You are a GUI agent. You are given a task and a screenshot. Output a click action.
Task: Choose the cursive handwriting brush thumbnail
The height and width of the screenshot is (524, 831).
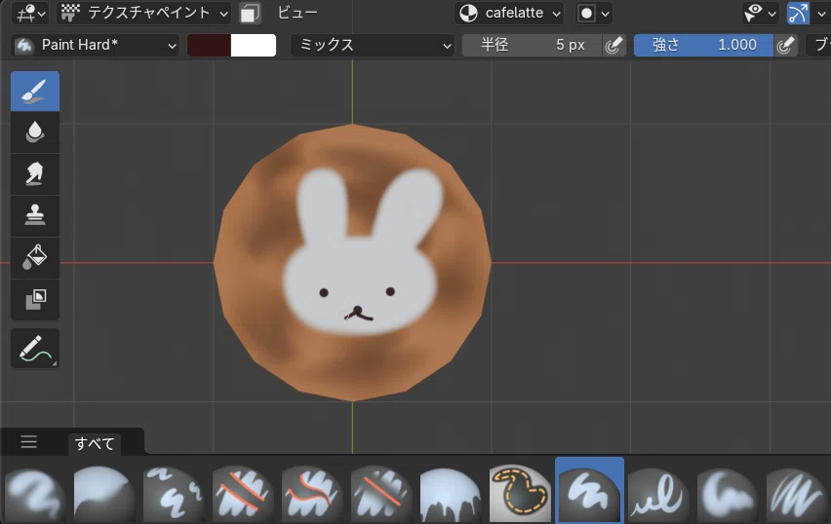[658, 495]
